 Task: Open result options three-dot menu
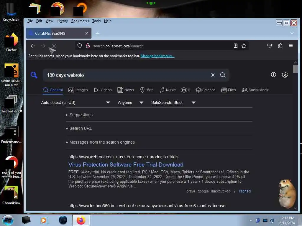234,191
